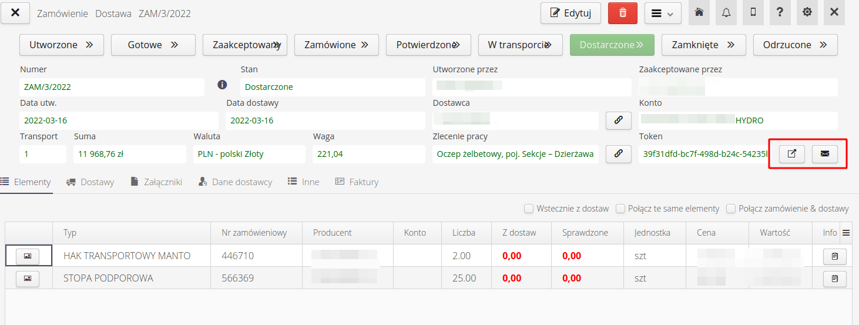Switch to the Faktury tab
The height and width of the screenshot is (325, 859).
(357, 182)
